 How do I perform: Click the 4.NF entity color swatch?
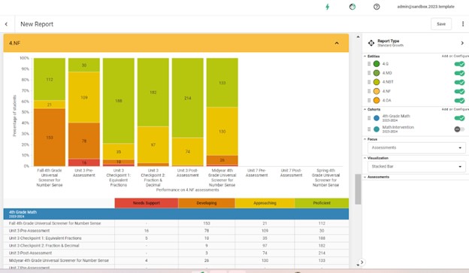click(377, 91)
